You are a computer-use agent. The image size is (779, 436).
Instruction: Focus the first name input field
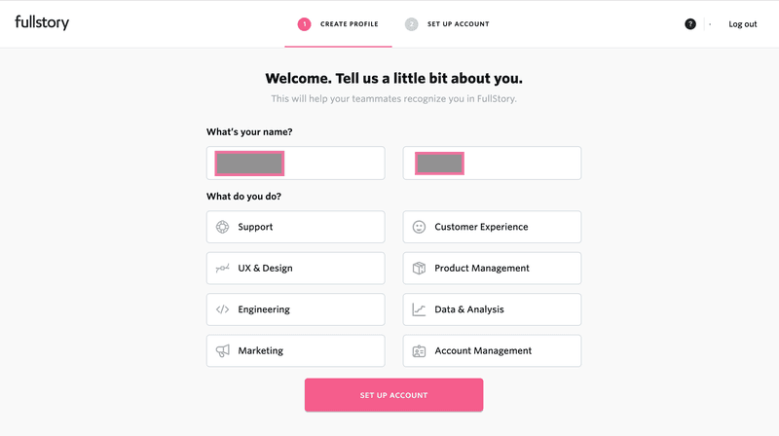click(x=295, y=163)
